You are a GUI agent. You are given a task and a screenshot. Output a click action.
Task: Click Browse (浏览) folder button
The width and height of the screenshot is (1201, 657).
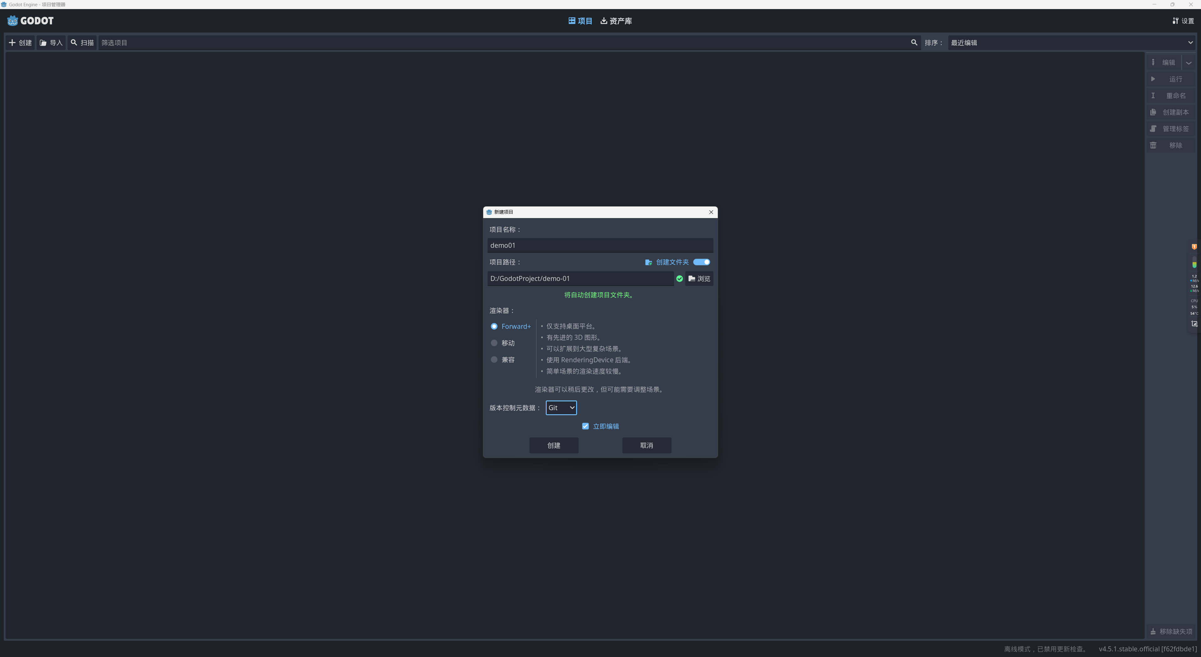coord(699,279)
